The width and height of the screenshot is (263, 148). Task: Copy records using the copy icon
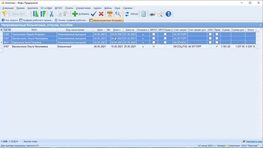coord(59,14)
